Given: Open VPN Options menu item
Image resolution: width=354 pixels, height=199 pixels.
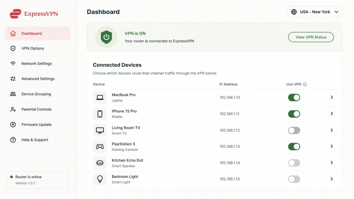Looking at the screenshot, I should (x=38, y=48).
